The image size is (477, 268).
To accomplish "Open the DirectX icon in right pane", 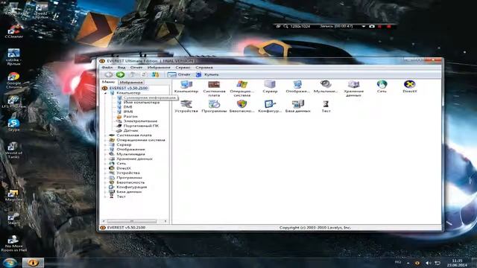I will pyautogui.click(x=409, y=86).
